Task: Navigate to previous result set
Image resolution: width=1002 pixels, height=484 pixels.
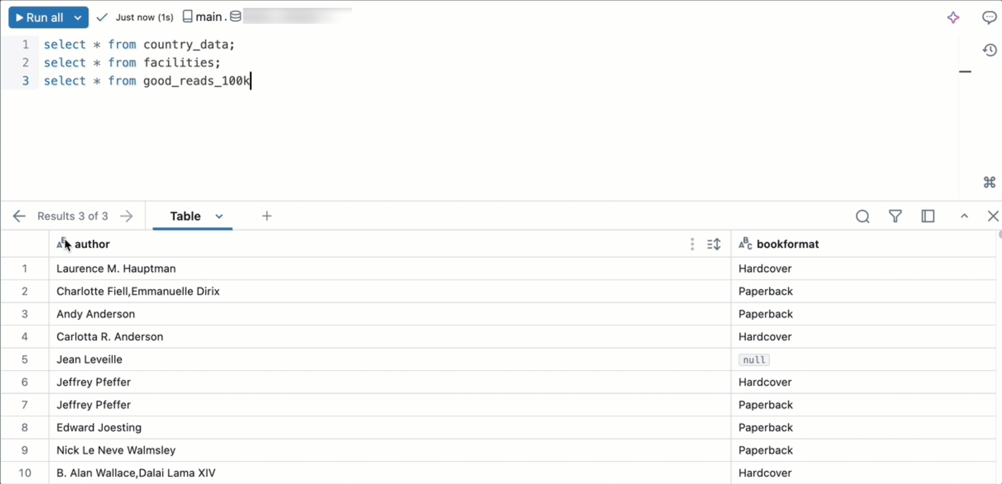Action: 19,216
